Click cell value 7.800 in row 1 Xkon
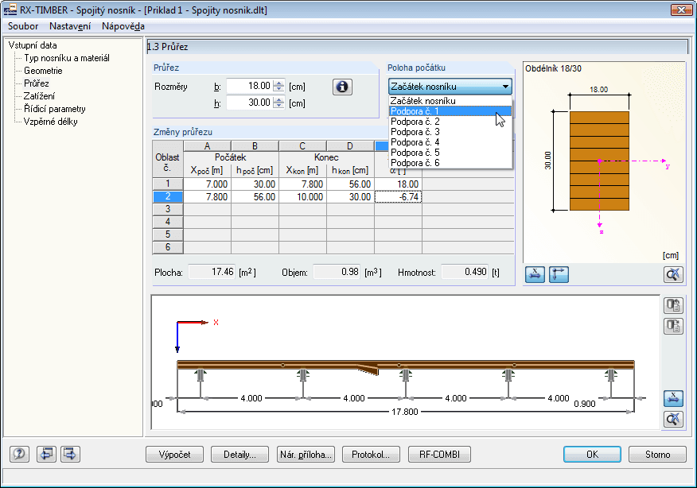This screenshot has height=488, width=697. [x=302, y=184]
